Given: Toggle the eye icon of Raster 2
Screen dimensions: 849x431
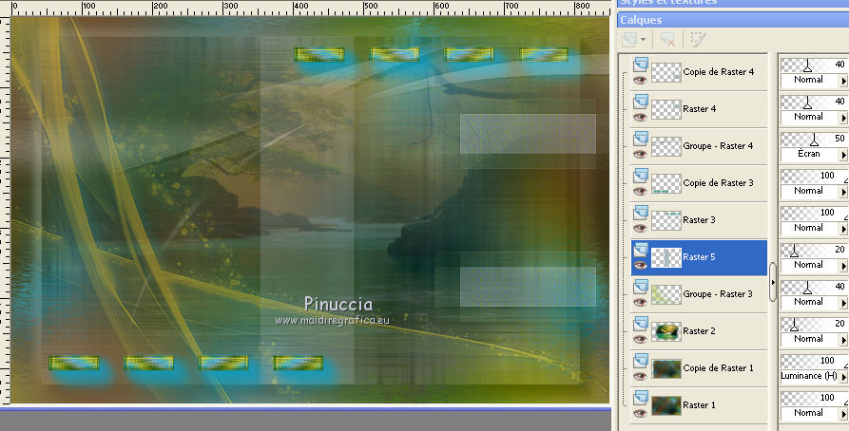Looking at the screenshot, I should click(x=640, y=339).
